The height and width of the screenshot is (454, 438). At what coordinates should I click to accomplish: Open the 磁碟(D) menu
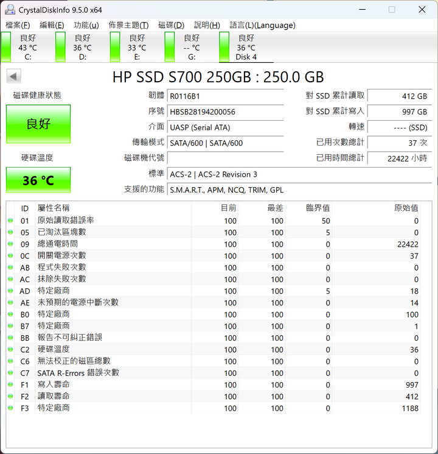pyautogui.click(x=172, y=26)
